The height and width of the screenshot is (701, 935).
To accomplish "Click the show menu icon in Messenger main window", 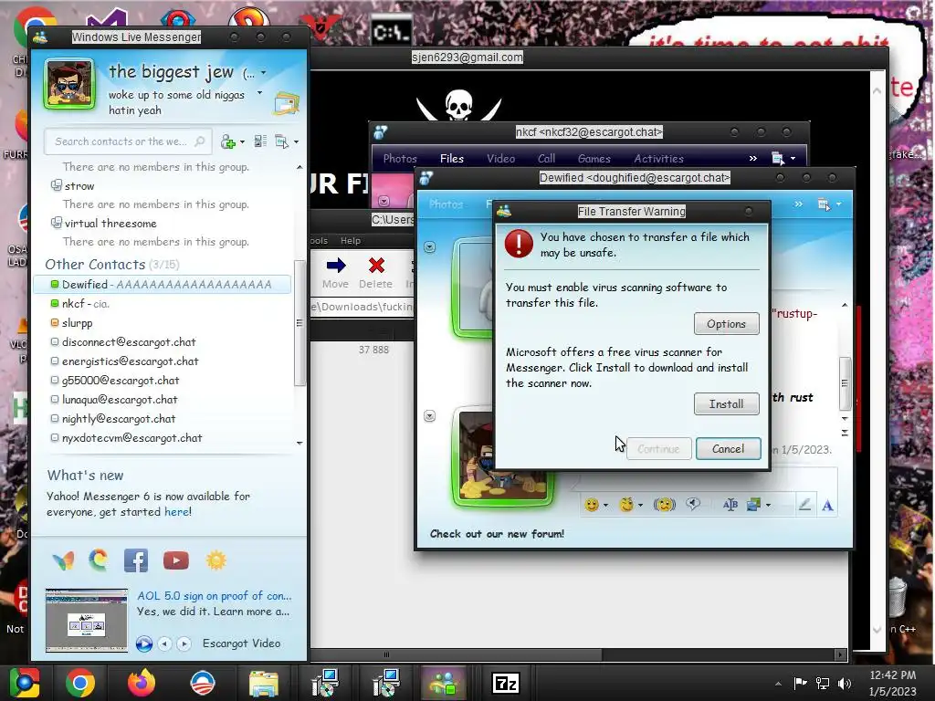I will [x=281, y=141].
